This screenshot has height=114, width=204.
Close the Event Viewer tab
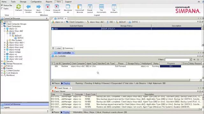70,88
